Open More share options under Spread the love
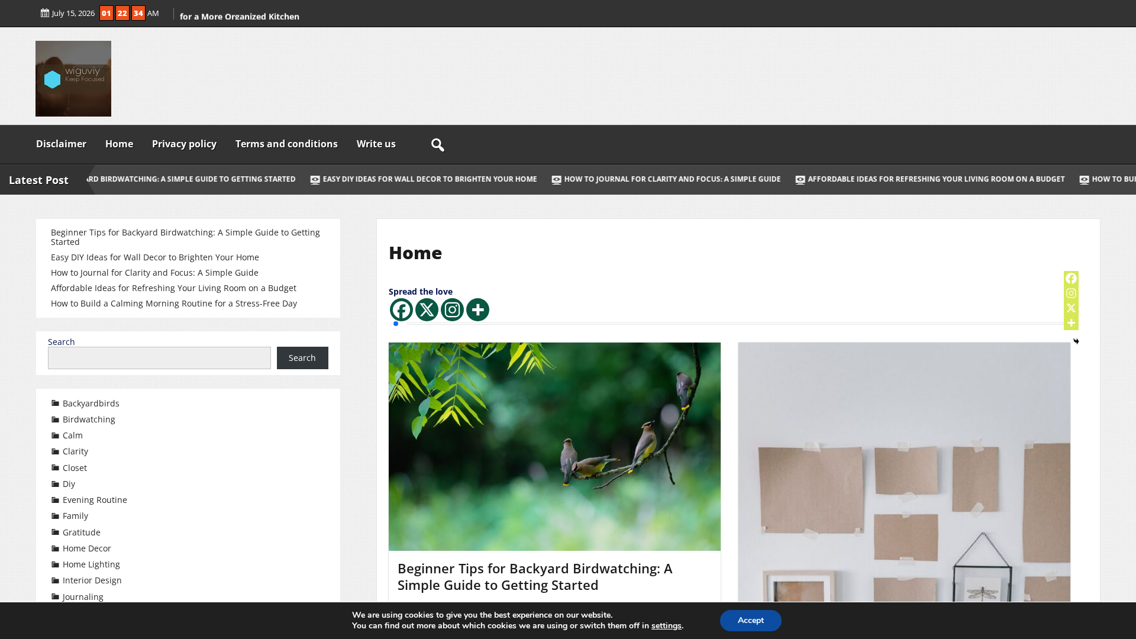Screen dimensions: 1136x639 click(477, 310)
